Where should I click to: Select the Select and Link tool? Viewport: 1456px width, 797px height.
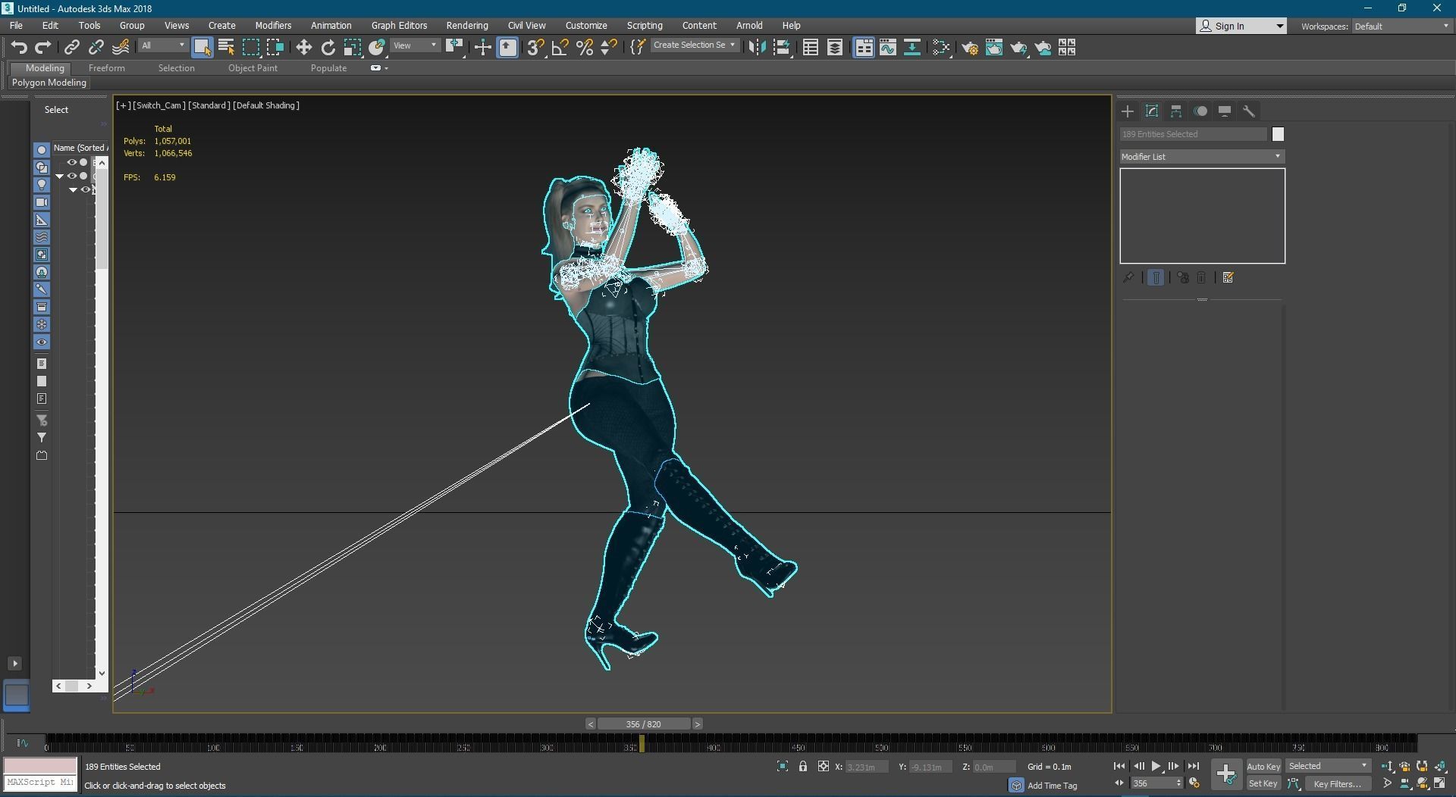[x=71, y=48]
